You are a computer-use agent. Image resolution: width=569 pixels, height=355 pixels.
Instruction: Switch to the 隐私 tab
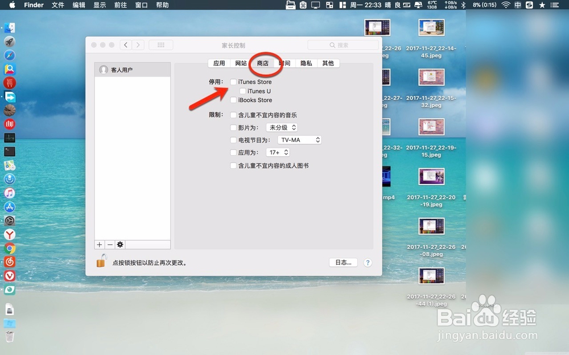(x=306, y=63)
